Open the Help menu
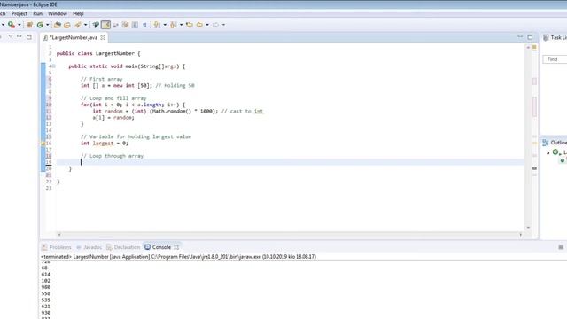The height and width of the screenshot is (319, 567). pos(78,13)
